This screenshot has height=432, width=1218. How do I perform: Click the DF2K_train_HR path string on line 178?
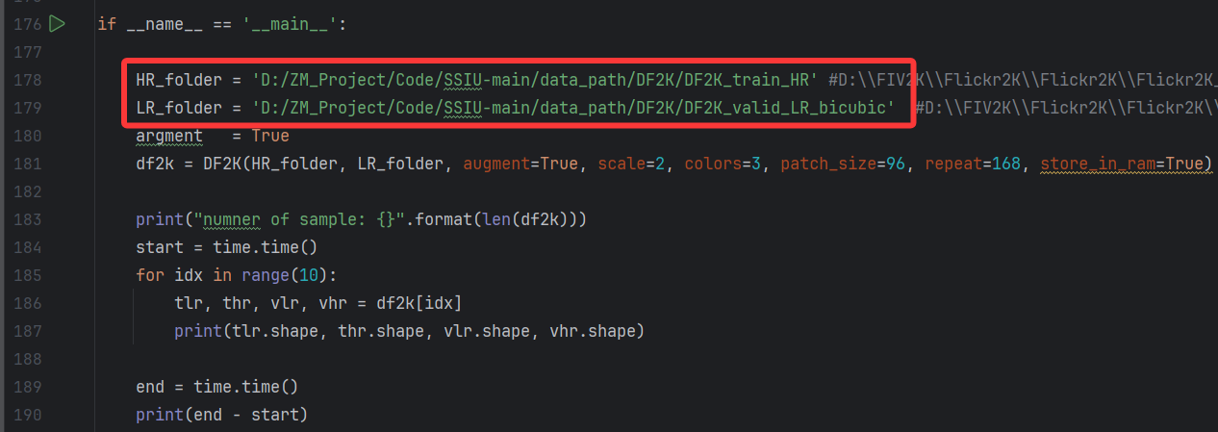[x=535, y=80]
